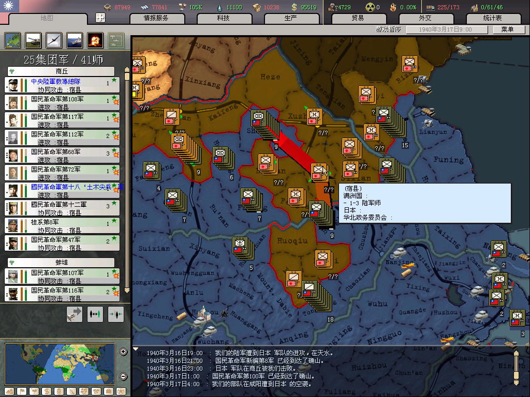
Task: Select 国民革命军第72军 army row
Action: (x=62, y=173)
